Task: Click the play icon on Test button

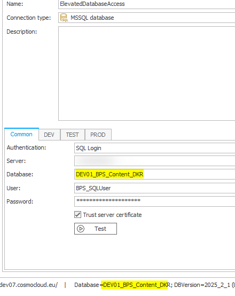Action: pyautogui.click(x=81, y=229)
